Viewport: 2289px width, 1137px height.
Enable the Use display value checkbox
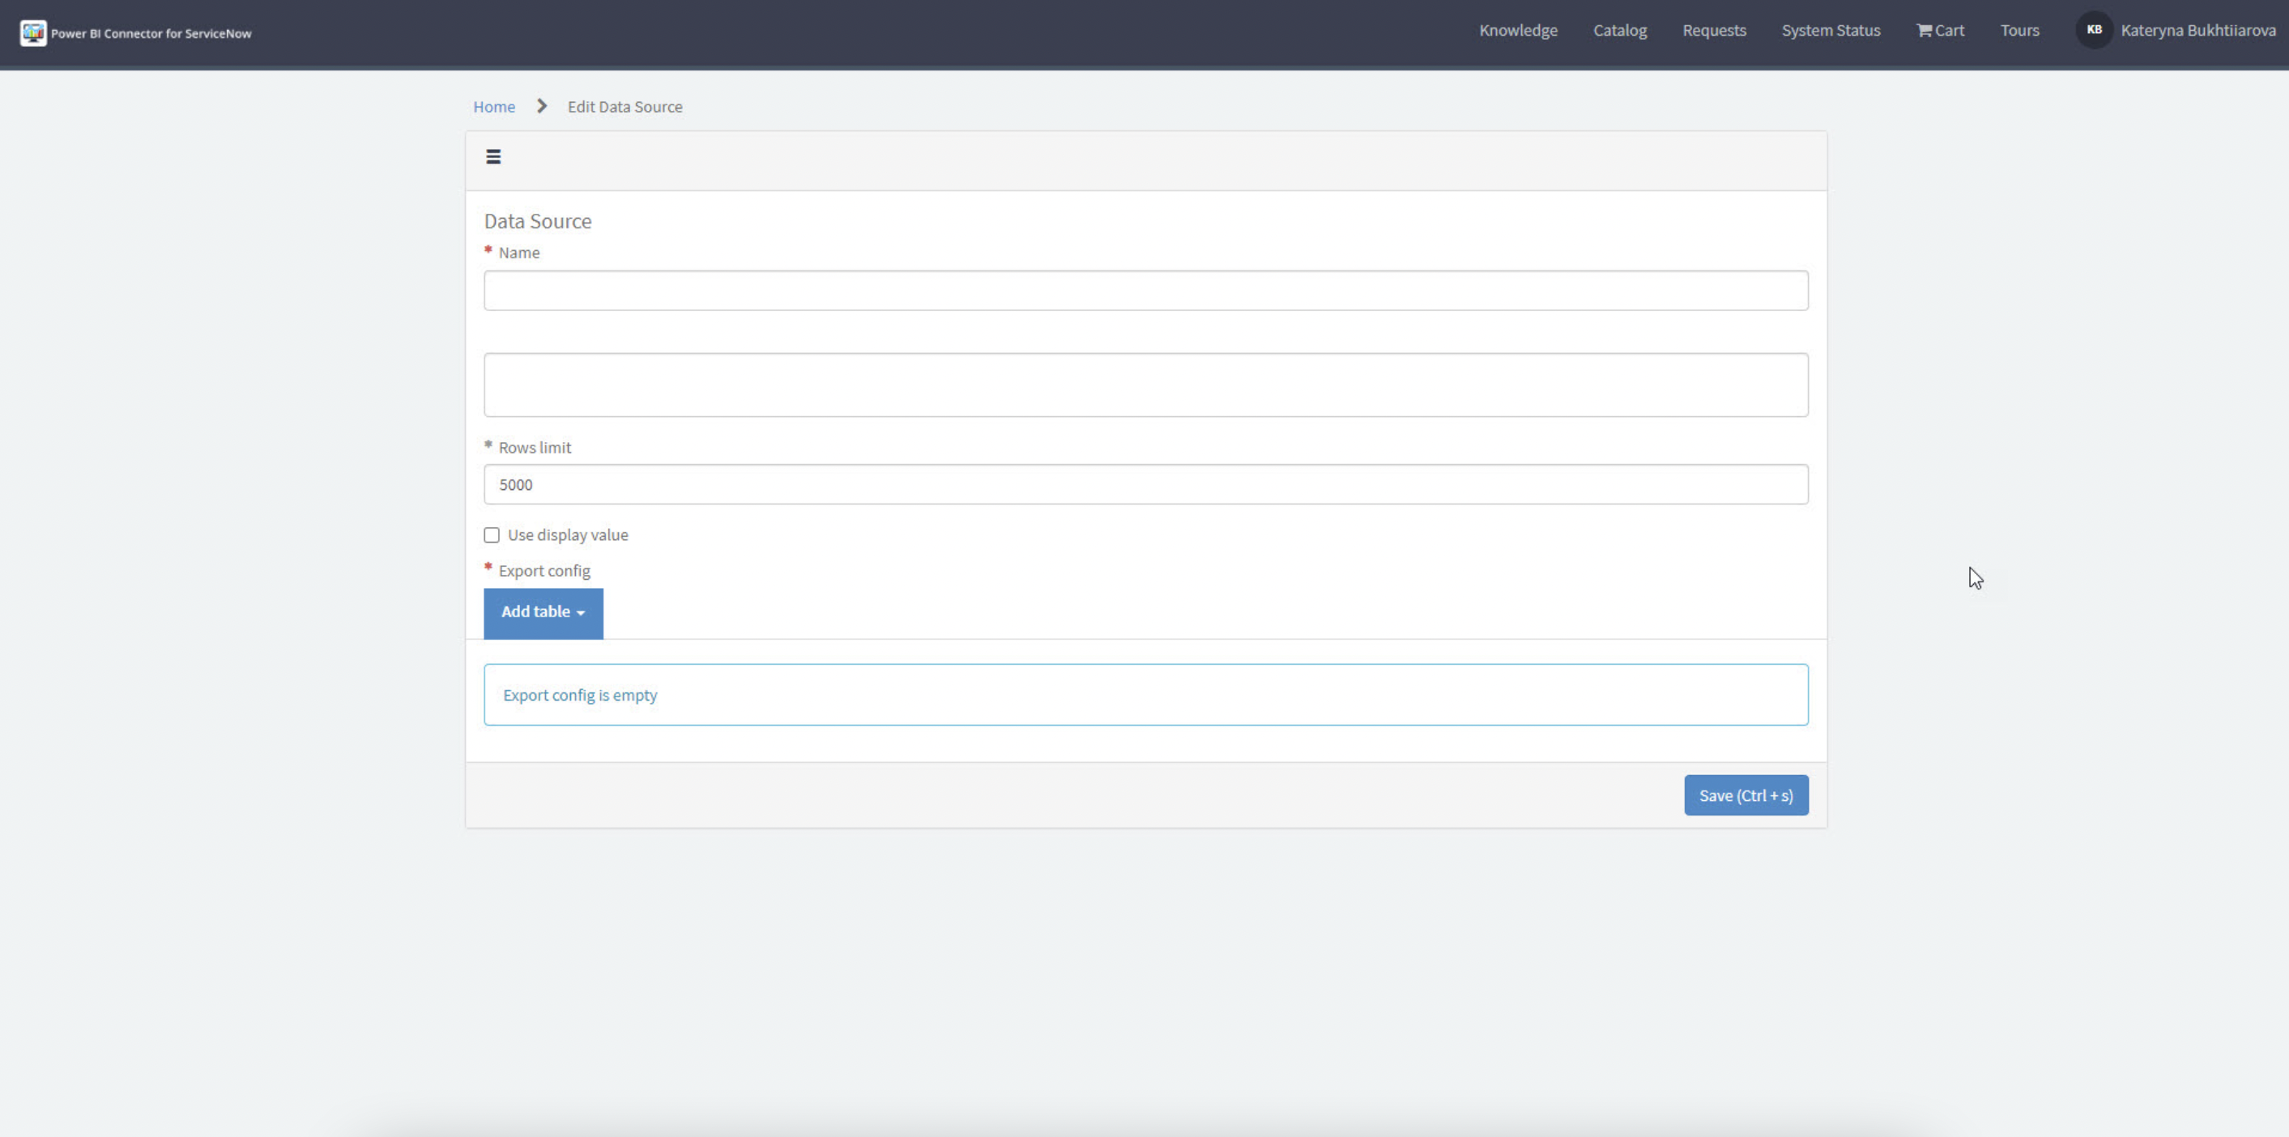pyautogui.click(x=492, y=534)
